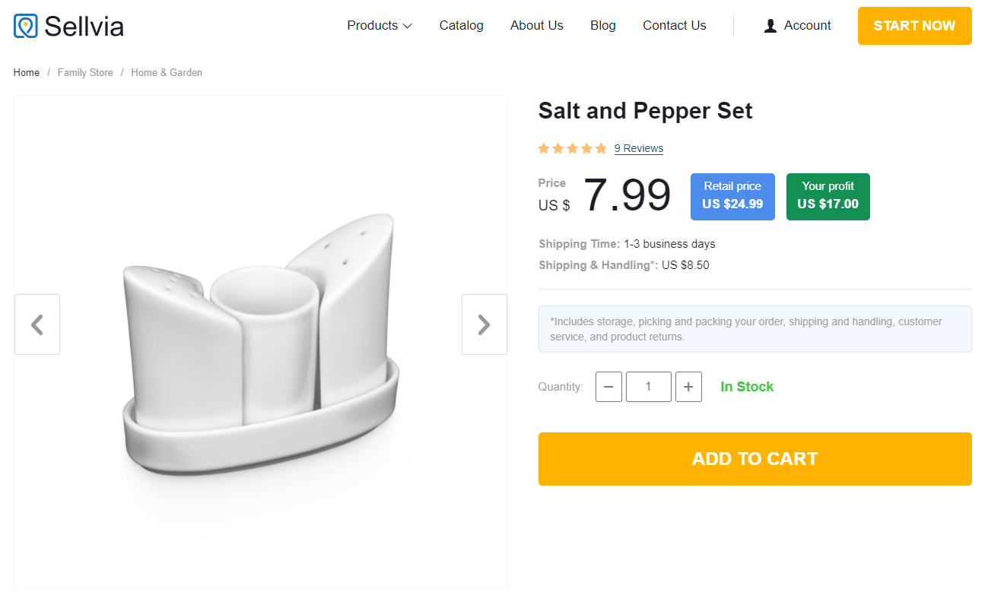Viewport: 988px width, 595px height.
Task: Click the quantity input field
Action: (x=648, y=387)
